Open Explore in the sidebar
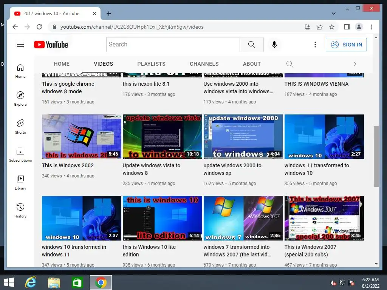This screenshot has height=290, width=387. coord(20,99)
